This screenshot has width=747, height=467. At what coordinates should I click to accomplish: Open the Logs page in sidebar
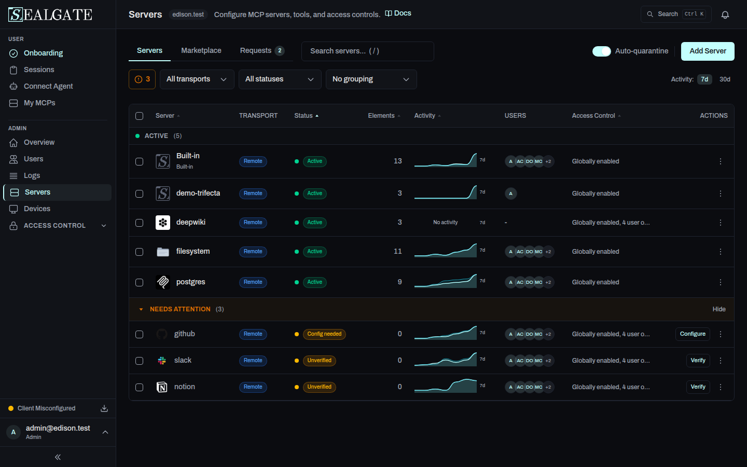[58, 175]
